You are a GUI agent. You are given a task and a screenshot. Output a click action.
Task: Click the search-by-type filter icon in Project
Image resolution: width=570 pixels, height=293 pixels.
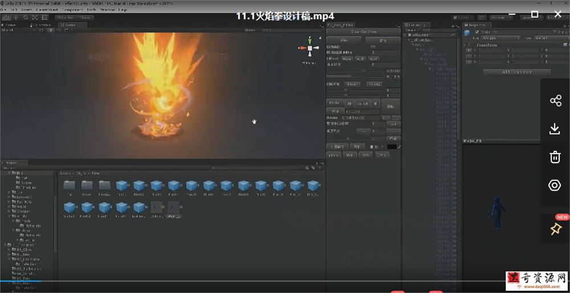tap(307, 168)
